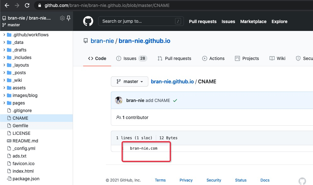
Task: Click the Privacy footer link
Action: [x=186, y=180]
